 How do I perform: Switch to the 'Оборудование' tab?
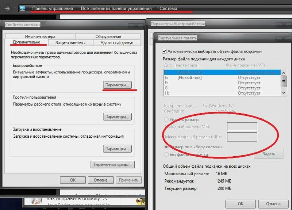(x=108, y=36)
